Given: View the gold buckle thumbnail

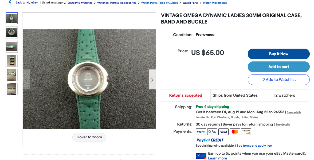Looking at the screenshot, I should 12,61.
